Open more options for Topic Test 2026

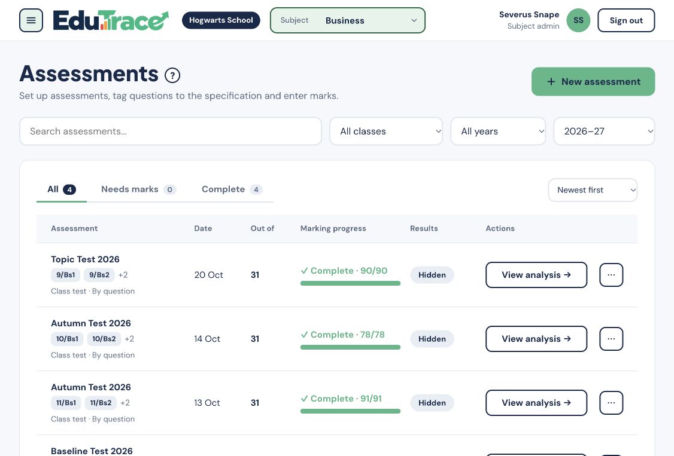click(611, 275)
